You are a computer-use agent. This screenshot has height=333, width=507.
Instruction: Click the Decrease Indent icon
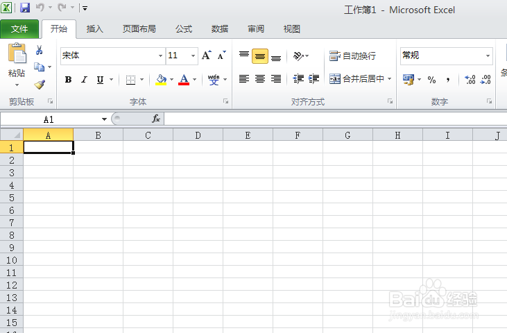point(298,79)
